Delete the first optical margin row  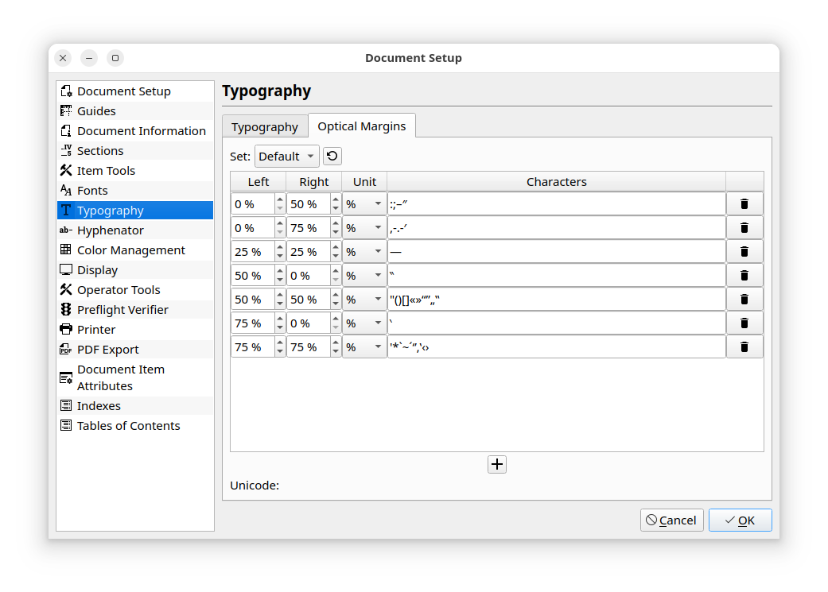744,204
